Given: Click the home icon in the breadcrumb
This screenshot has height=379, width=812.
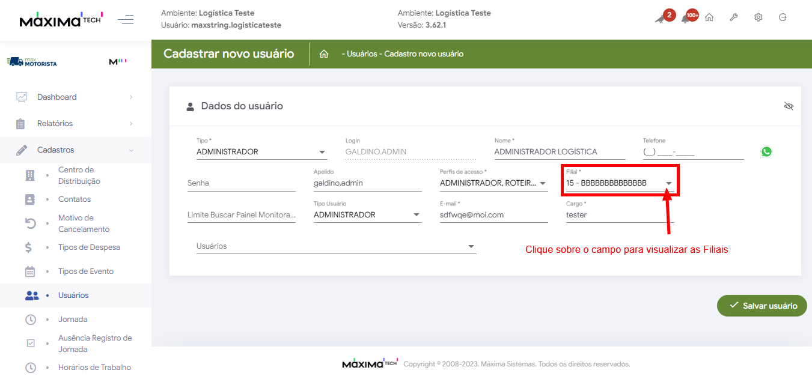Looking at the screenshot, I should (324, 54).
